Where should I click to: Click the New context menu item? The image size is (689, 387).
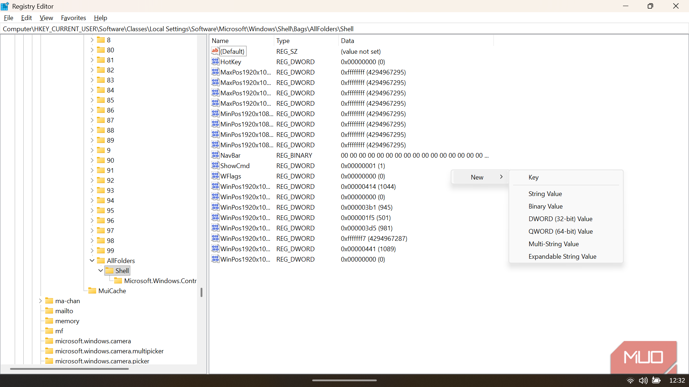coord(480,177)
